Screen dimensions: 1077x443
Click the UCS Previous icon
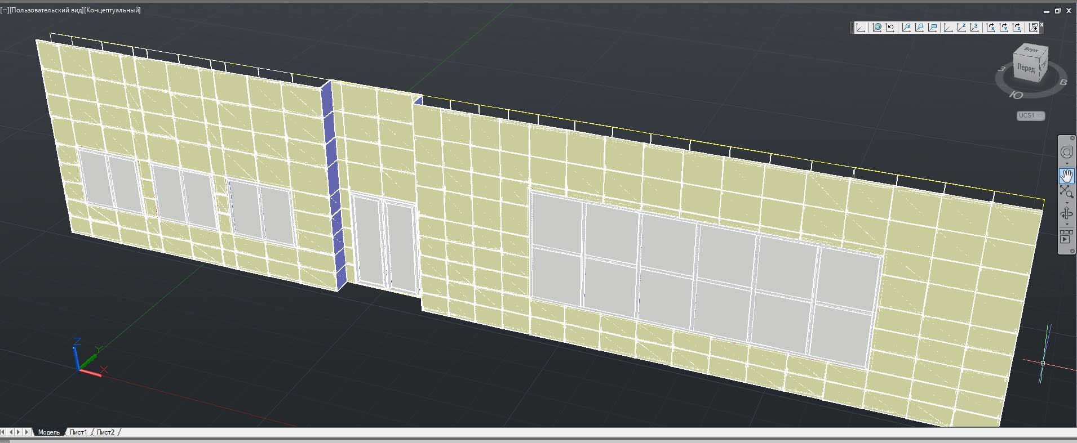pos(890,28)
